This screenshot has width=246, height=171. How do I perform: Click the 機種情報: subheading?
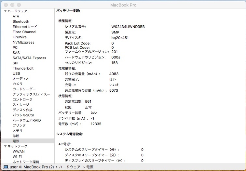[x=65, y=21]
